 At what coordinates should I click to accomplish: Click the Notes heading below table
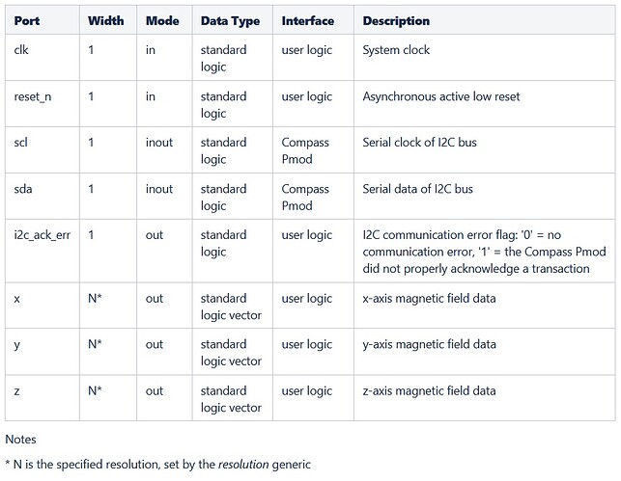21,440
